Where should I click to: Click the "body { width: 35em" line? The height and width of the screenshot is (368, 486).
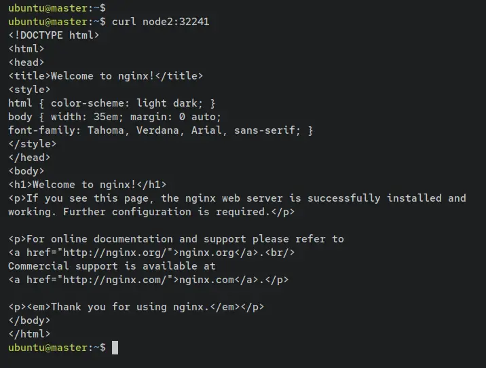(115, 117)
